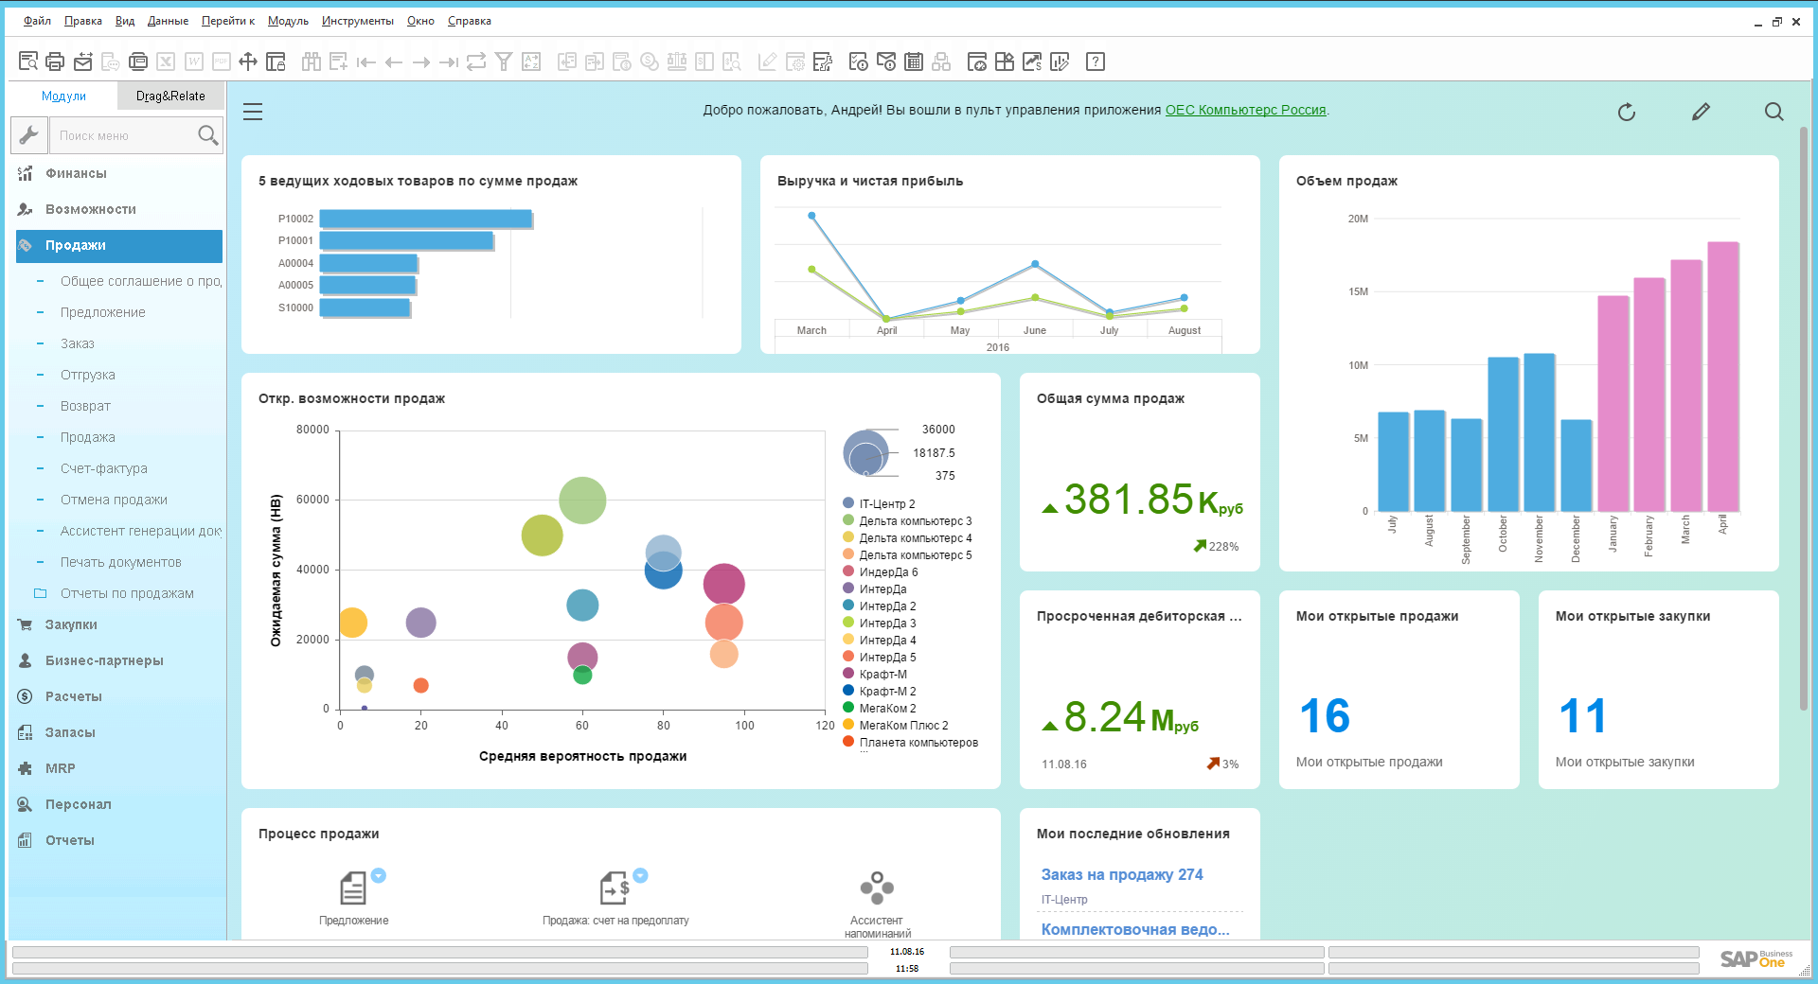Open Messages/Alerts envelope toolbar icon
Image resolution: width=1818 pixels, height=984 pixels.
pos(886,61)
